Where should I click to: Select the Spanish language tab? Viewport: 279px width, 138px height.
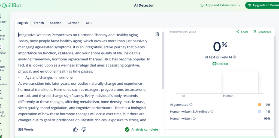coord(56,23)
